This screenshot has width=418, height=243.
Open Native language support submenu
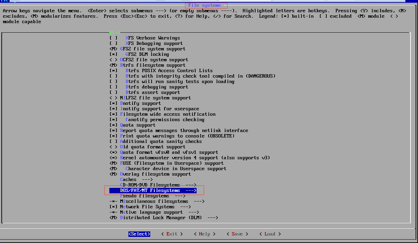point(154,212)
